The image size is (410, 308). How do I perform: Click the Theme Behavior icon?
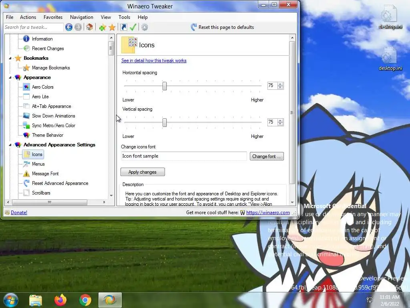click(26, 135)
